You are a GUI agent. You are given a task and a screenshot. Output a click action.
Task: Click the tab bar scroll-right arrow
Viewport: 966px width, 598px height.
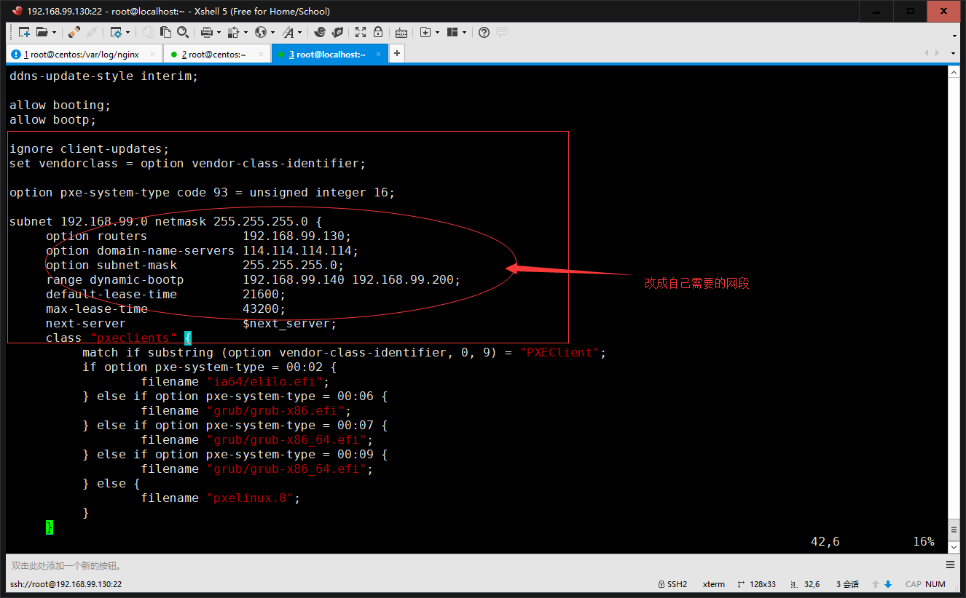(x=936, y=53)
